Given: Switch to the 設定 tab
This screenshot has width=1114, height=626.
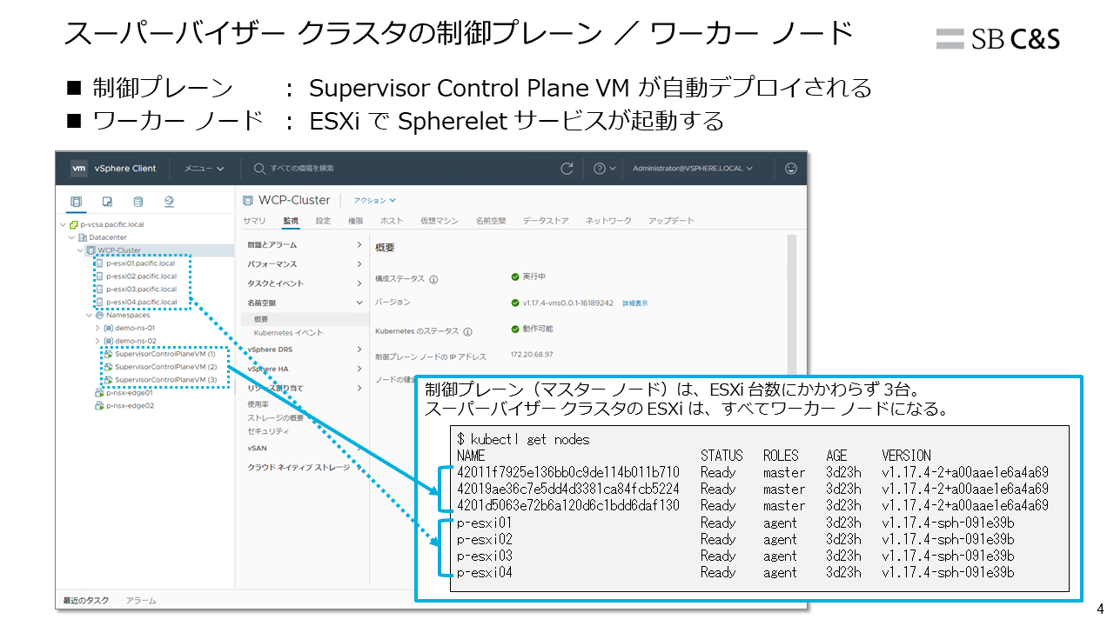Looking at the screenshot, I should point(323,221).
